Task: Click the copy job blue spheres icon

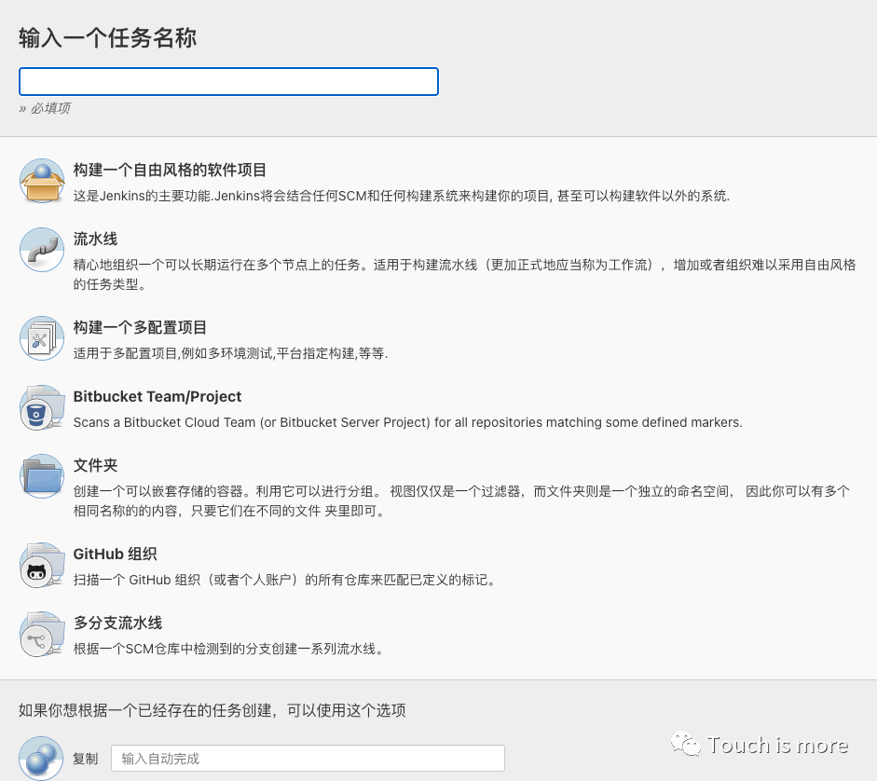Action: pyautogui.click(x=41, y=758)
